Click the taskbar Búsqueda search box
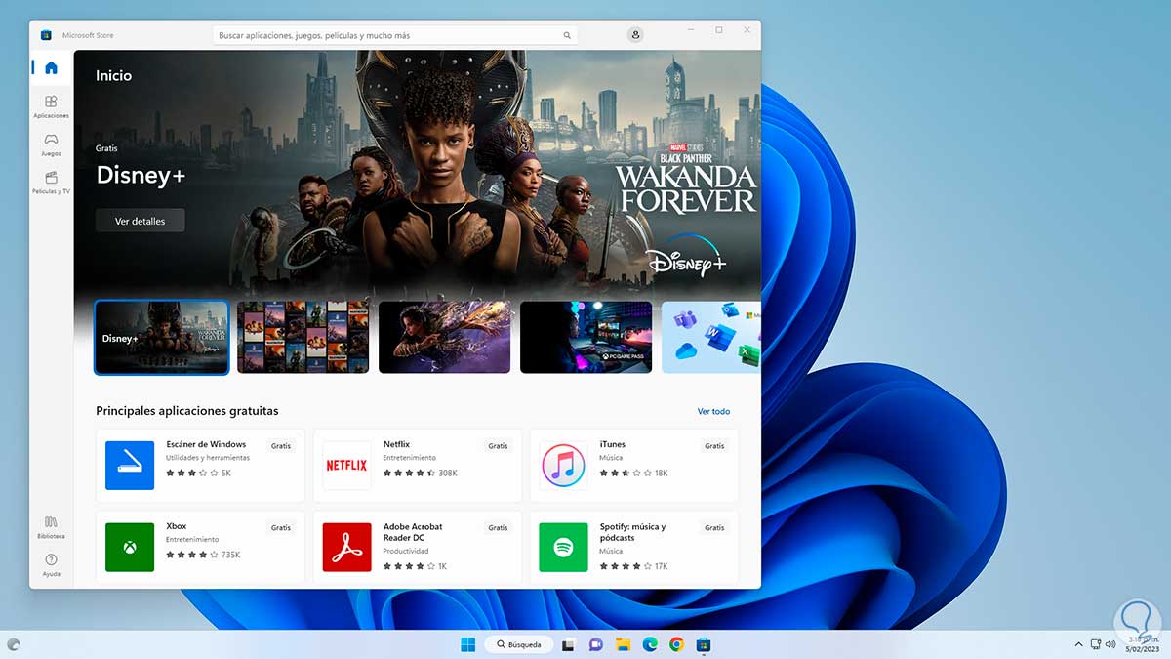1171x659 pixels. pos(518,644)
